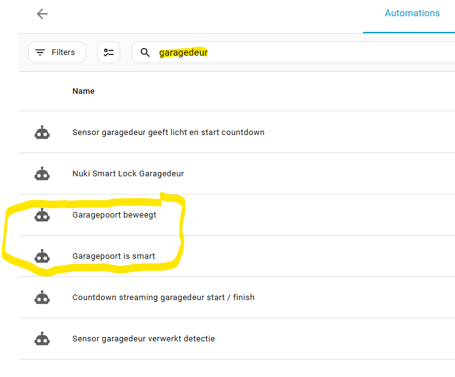Click into the garagedeur search field

point(282,53)
